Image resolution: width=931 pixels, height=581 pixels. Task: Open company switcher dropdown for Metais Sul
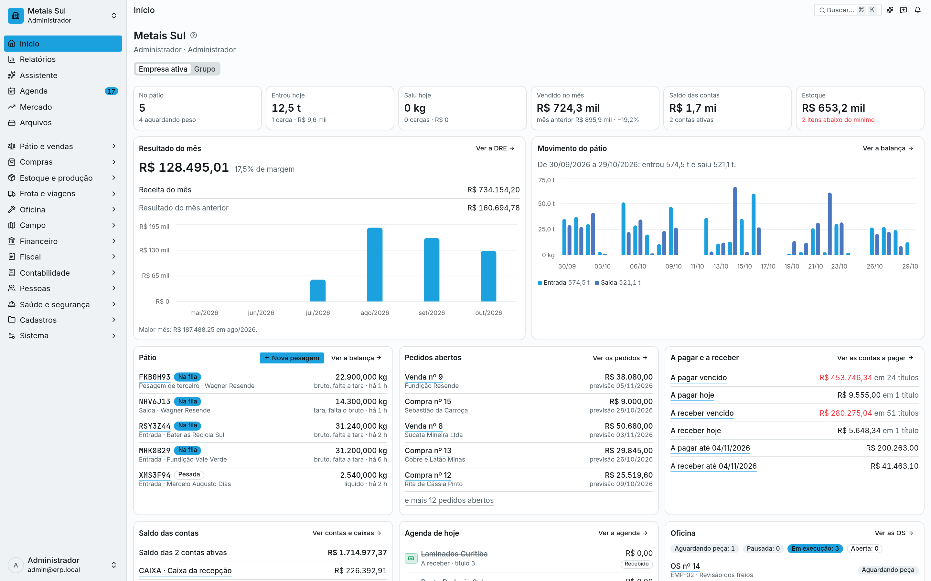pyautogui.click(x=63, y=15)
